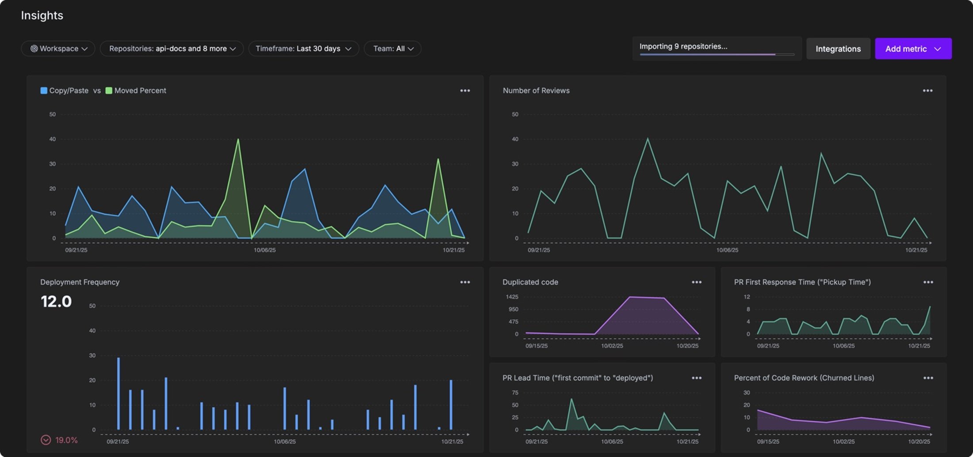Viewport: 973px width, 457px height.
Task: Click the 12.0 deployment frequency value
Action: pos(56,302)
